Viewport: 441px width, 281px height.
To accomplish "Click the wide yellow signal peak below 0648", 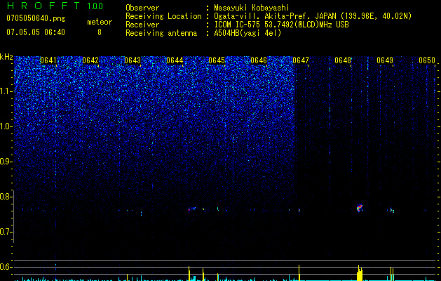I will coord(360,273).
